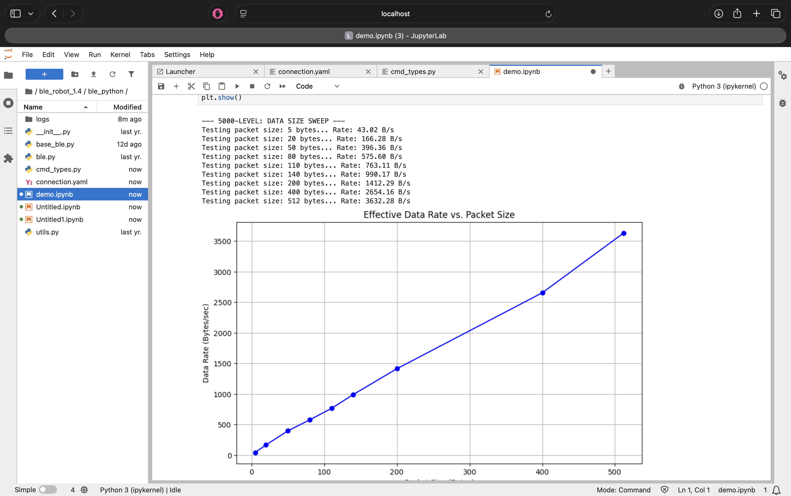Open the Python 3 (ipykernel) kernel switcher
This screenshot has width=791, height=496.
(x=724, y=86)
